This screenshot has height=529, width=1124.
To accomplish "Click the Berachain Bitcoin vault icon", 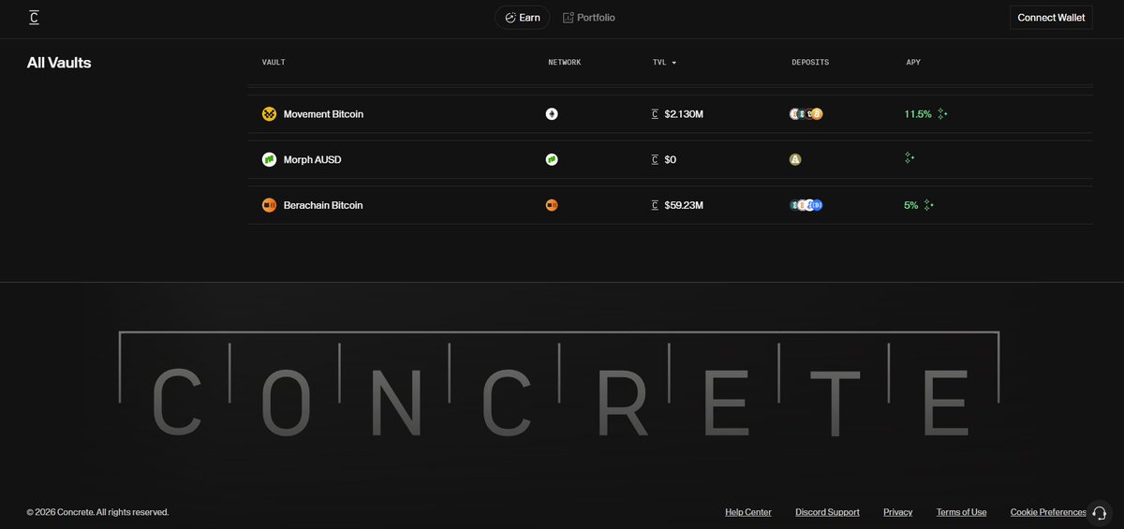I will click(x=270, y=205).
